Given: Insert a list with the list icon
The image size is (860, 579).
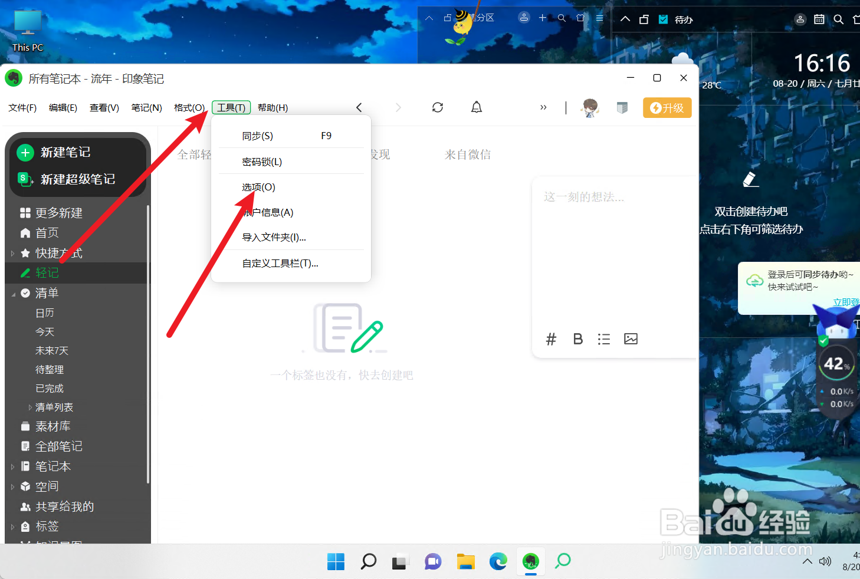Looking at the screenshot, I should click(604, 339).
